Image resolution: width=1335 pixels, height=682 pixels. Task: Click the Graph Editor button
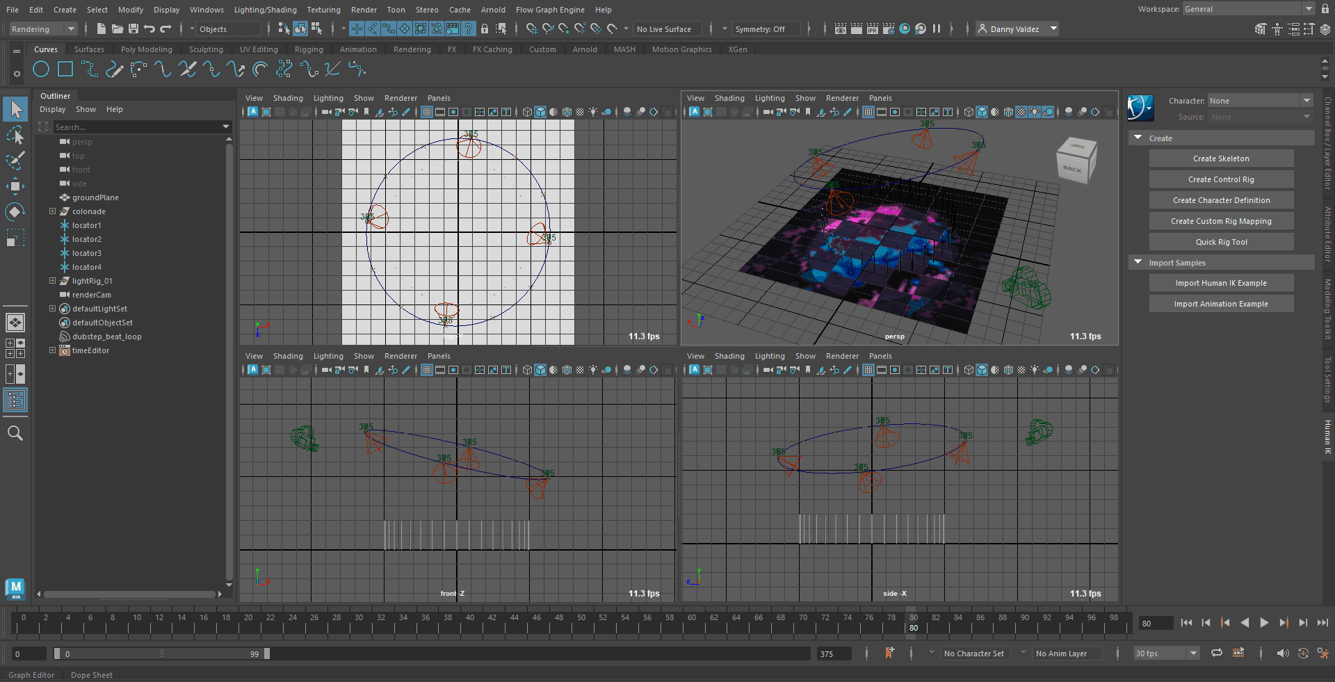pyautogui.click(x=31, y=674)
